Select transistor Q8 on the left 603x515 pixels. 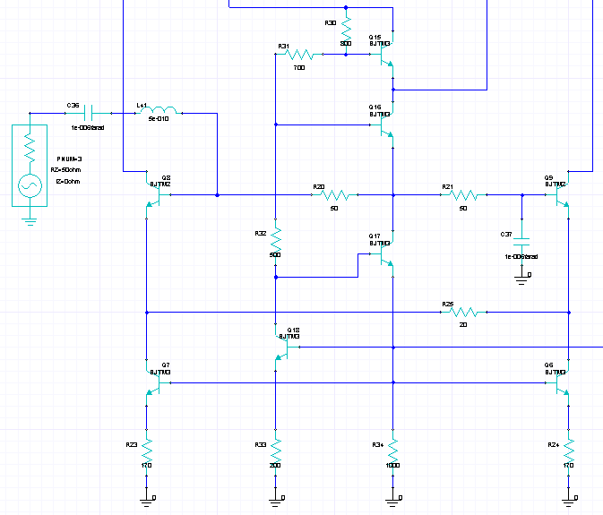coord(151,194)
